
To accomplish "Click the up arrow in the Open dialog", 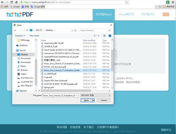I will pos(27,30).
